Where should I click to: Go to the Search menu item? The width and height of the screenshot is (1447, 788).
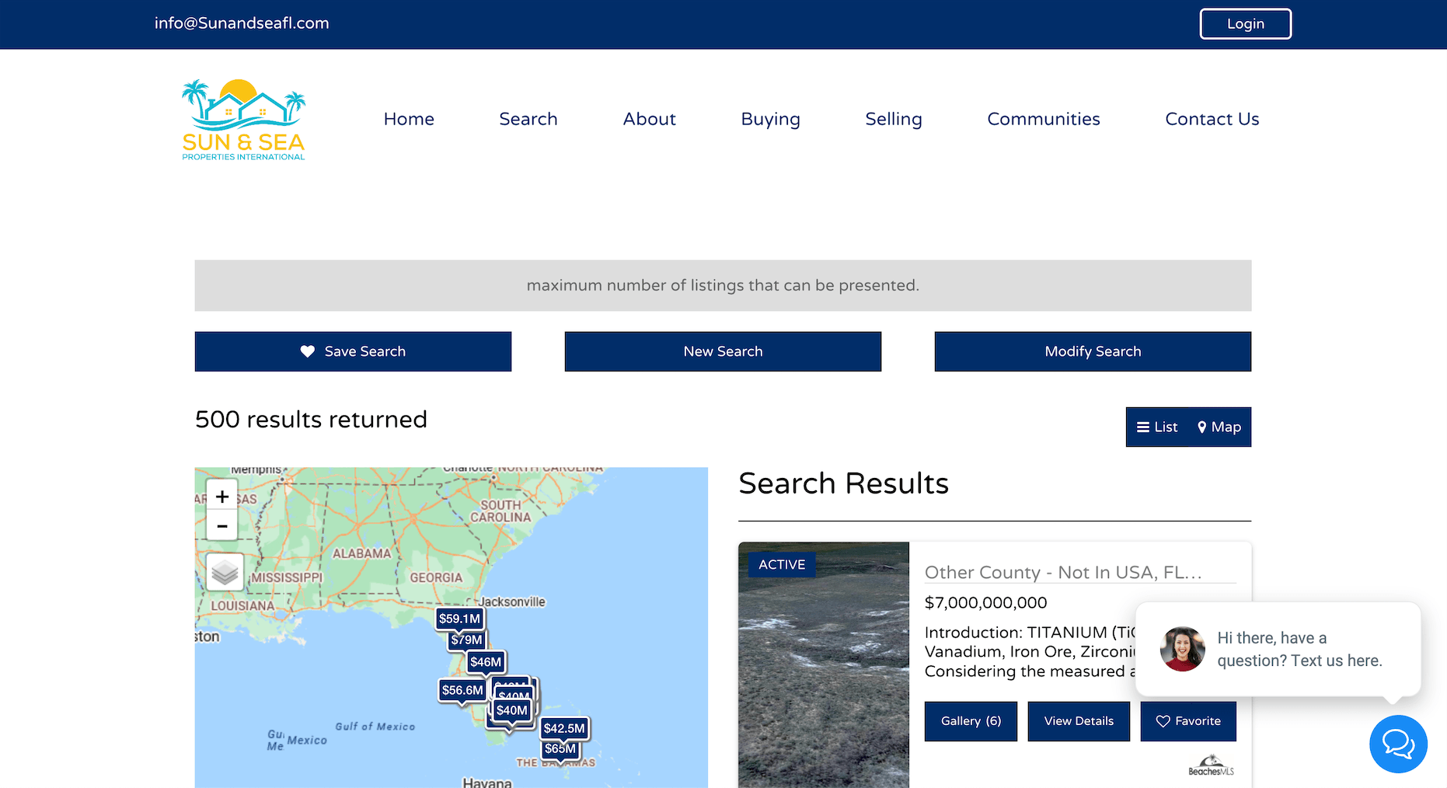coord(528,119)
